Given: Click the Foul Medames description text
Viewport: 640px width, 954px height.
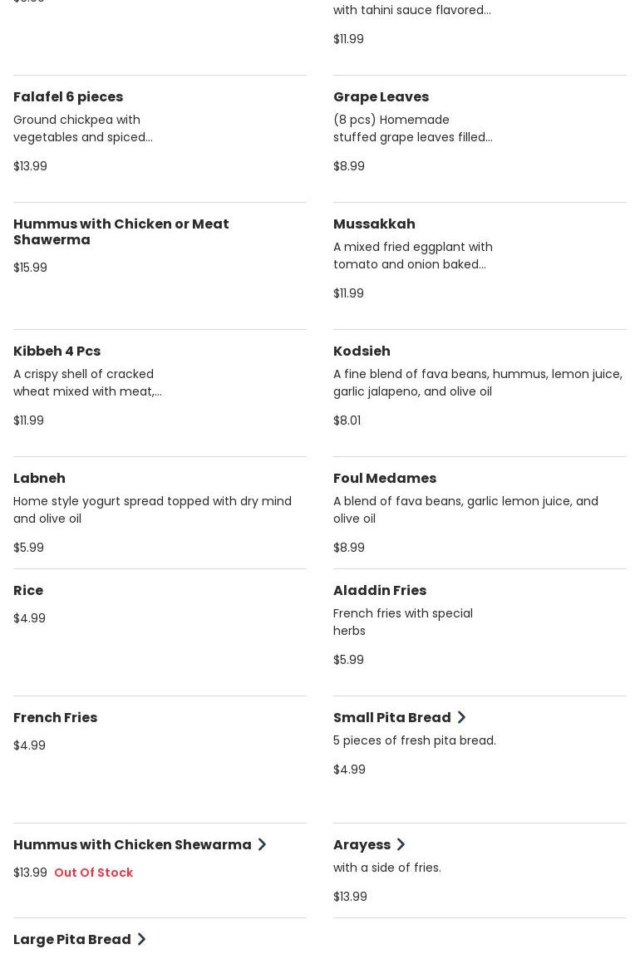Looking at the screenshot, I should click(465, 509).
